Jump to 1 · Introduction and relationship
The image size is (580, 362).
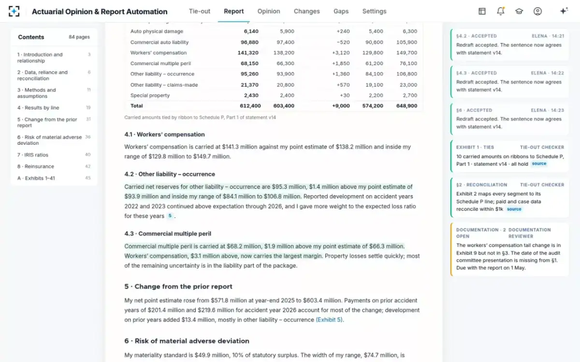click(54, 58)
